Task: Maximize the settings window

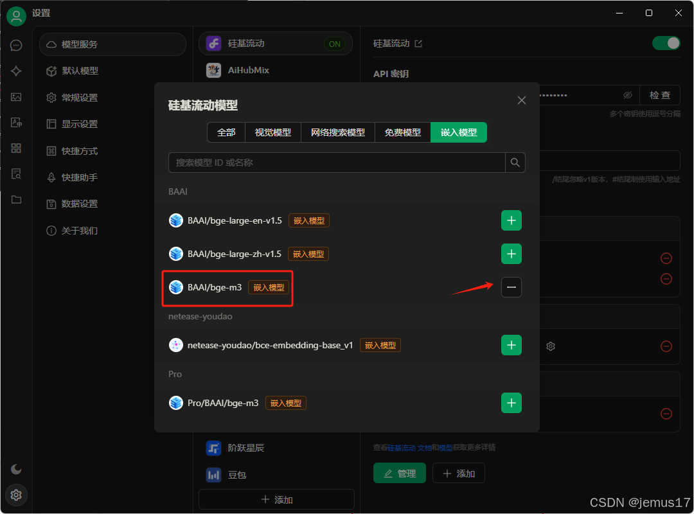Action: 649,13
